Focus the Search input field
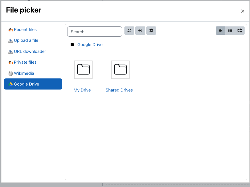Viewport: 250px width, 187px height. tap(95, 32)
